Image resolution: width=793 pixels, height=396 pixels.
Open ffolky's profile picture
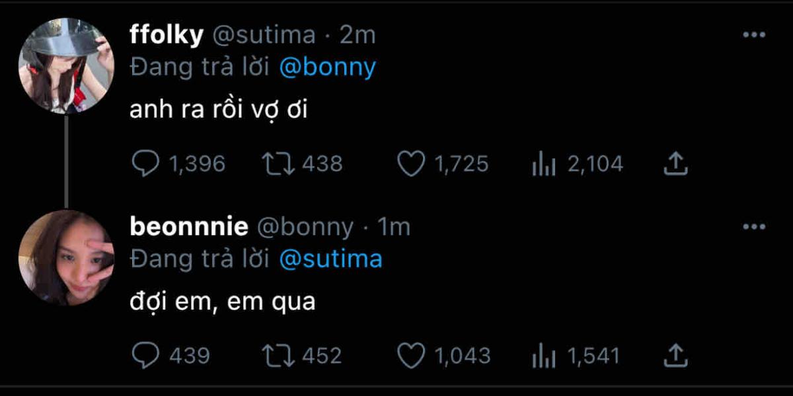(x=65, y=65)
